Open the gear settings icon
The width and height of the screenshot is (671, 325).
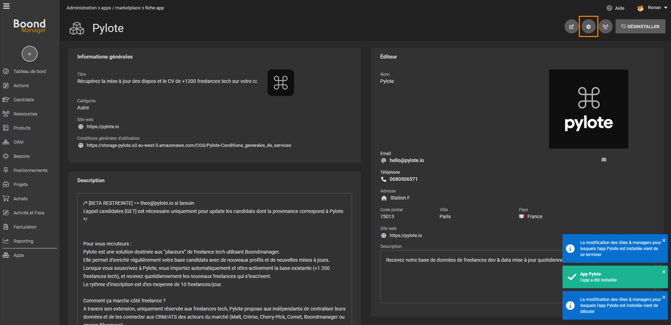point(588,27)
